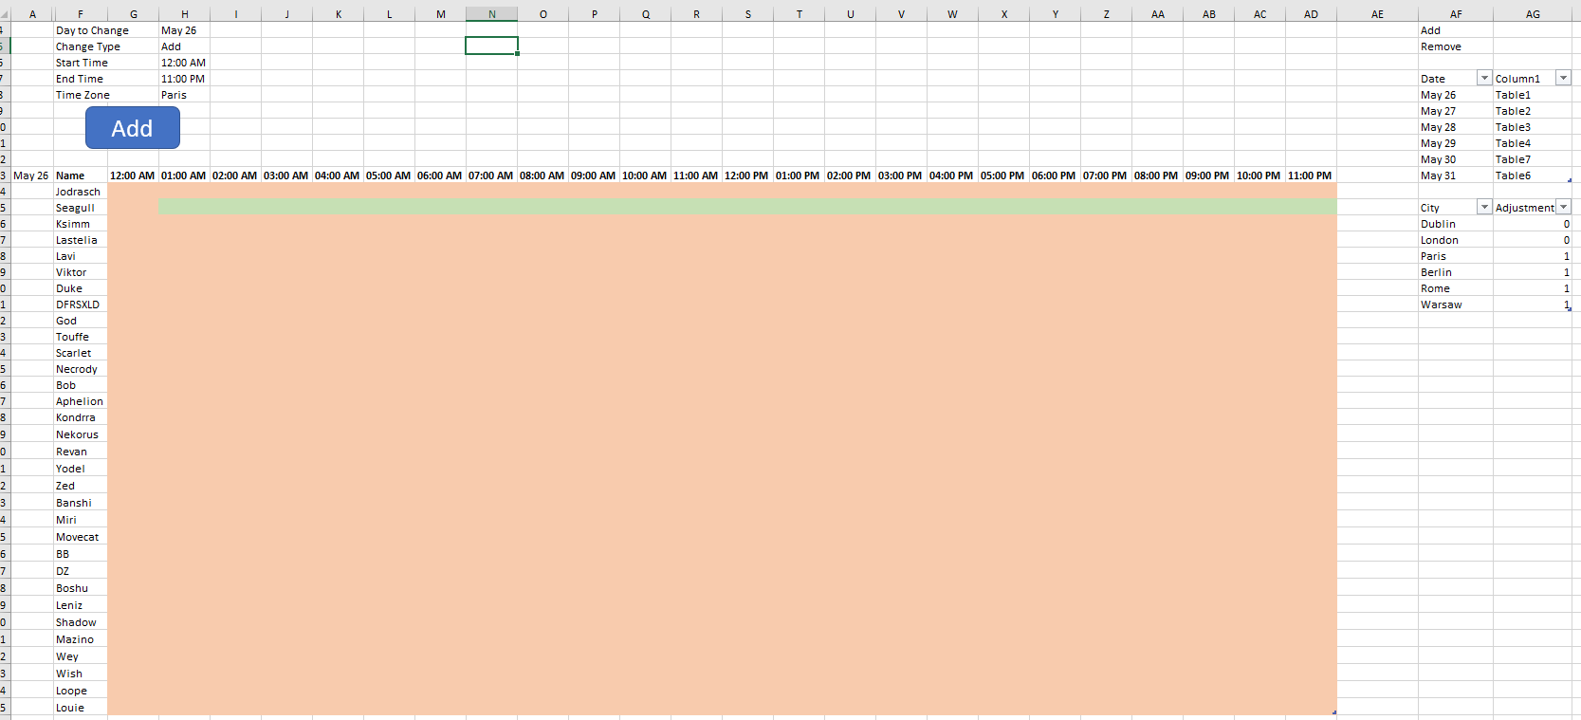
Task: Click the Lastelia name cell
Action: pyautogui.click(x=81, y=240)
